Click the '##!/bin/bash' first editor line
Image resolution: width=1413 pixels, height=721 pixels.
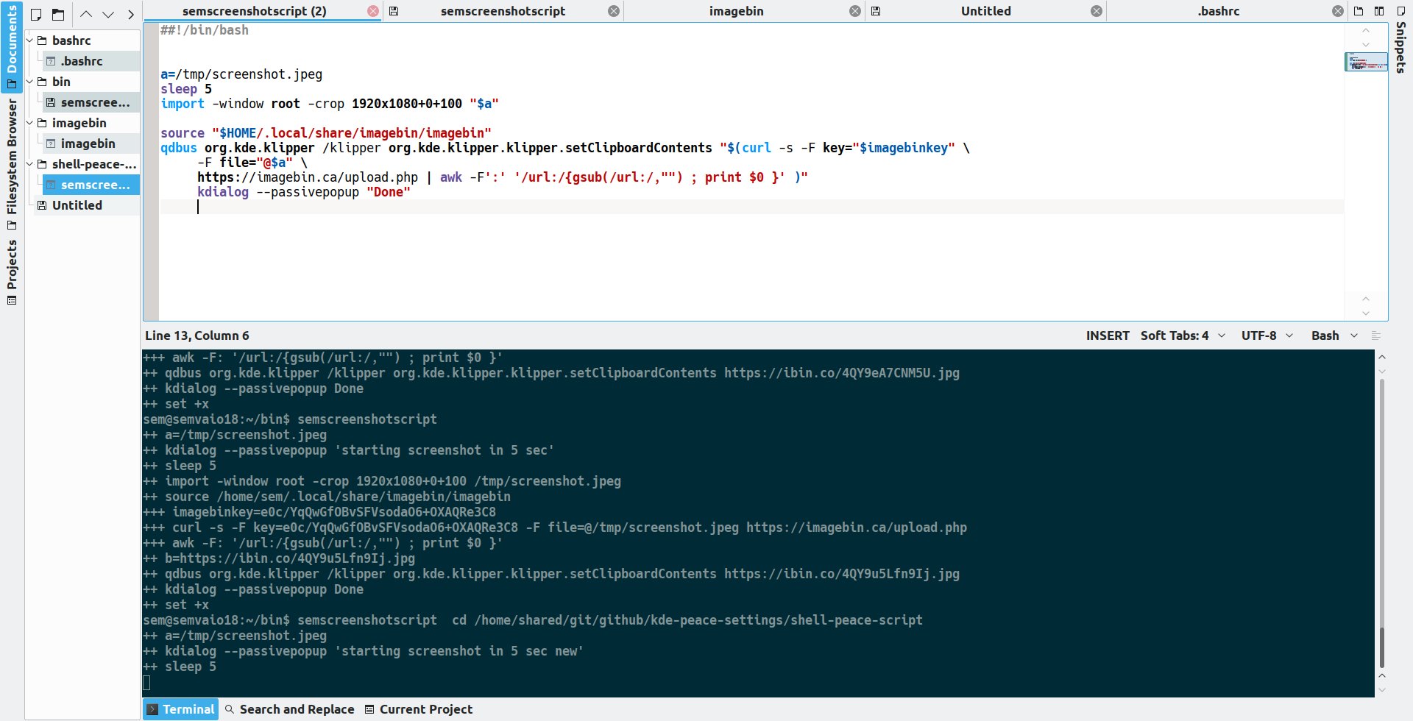point(205,30)
